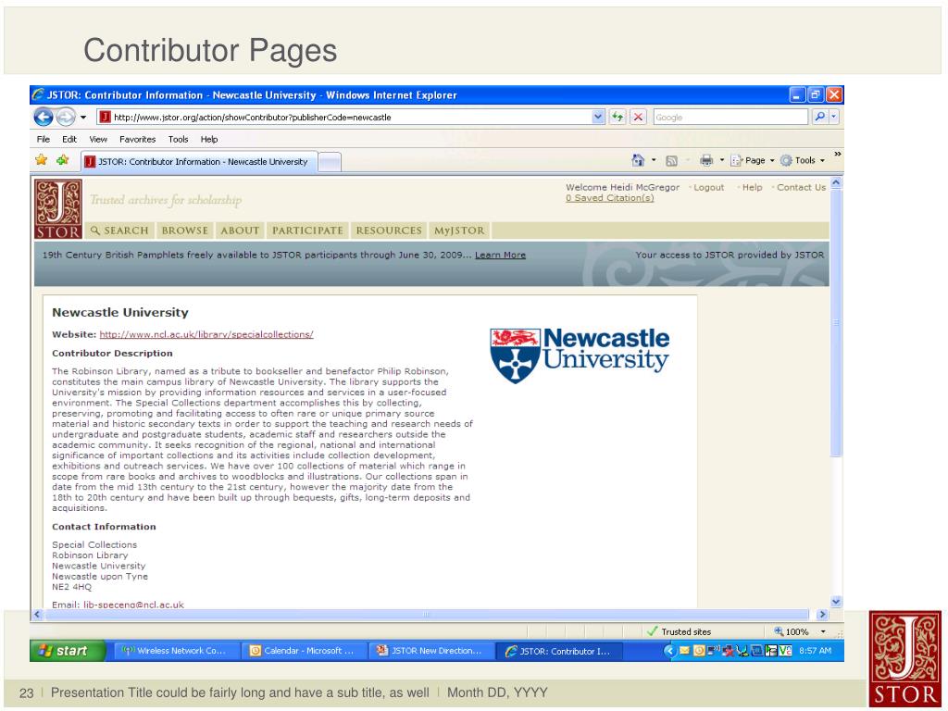Click the vertical scrollbar up arrow
Image resolution: width=948 pixels, height=711 pixels.
point(836,182)
